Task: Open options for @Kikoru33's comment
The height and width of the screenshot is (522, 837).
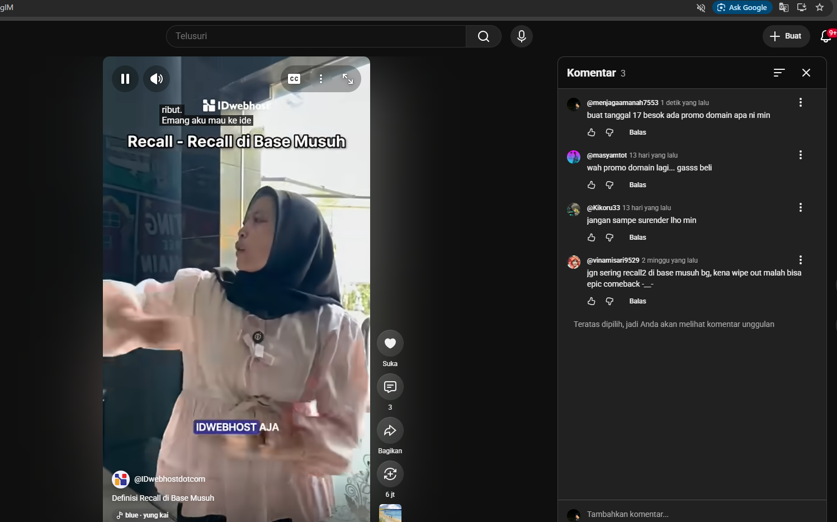Action: [x=801, y=207]
